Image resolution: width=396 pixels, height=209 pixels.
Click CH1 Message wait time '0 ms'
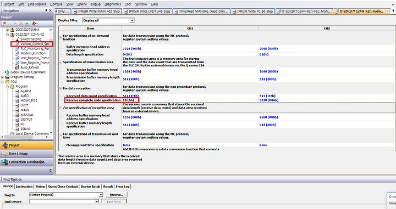point(127,145)
